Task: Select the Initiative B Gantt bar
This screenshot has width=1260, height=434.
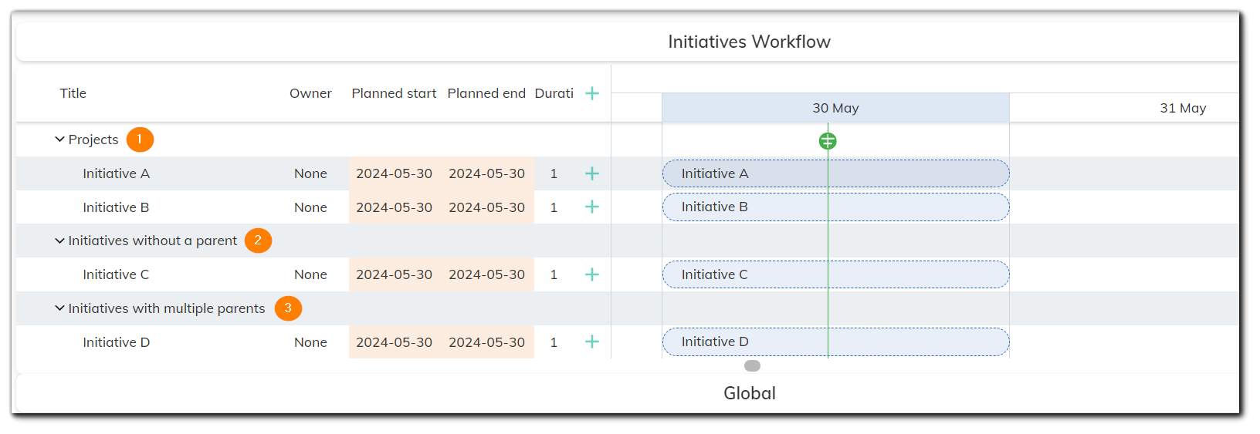Action: pos(835,207)
